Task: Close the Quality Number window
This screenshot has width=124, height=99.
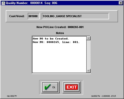Action: [121, 3]
